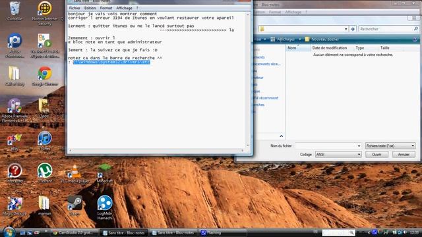
Task: Click the go arrow next to address bar
Action: click(353, 29)
